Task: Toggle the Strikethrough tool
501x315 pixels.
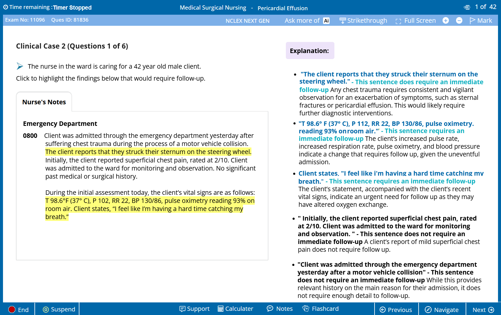Action: [x=363, y=21]
